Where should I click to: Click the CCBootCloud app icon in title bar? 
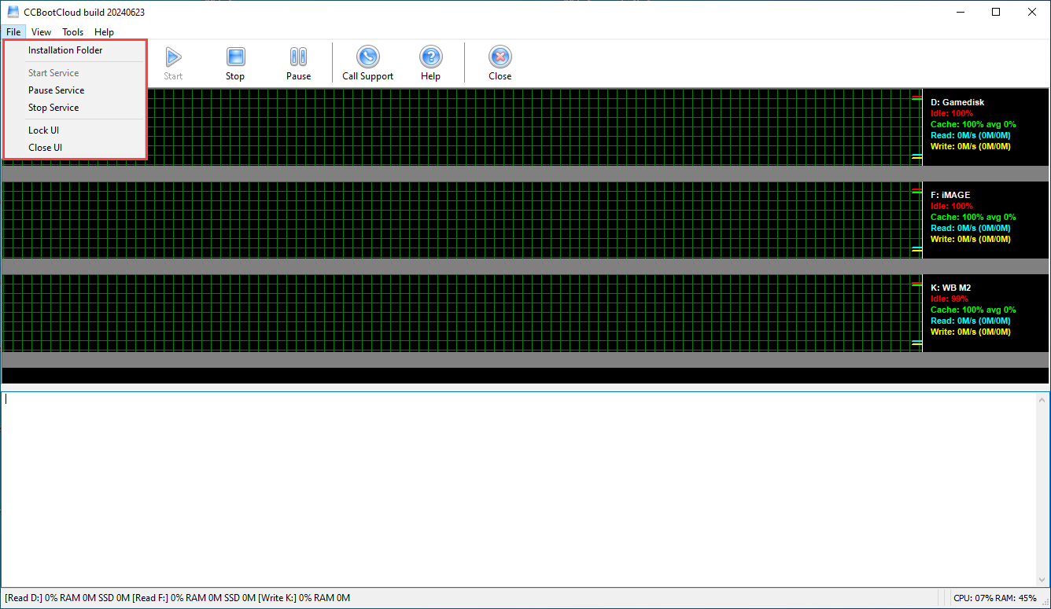[x=13, y=12]
